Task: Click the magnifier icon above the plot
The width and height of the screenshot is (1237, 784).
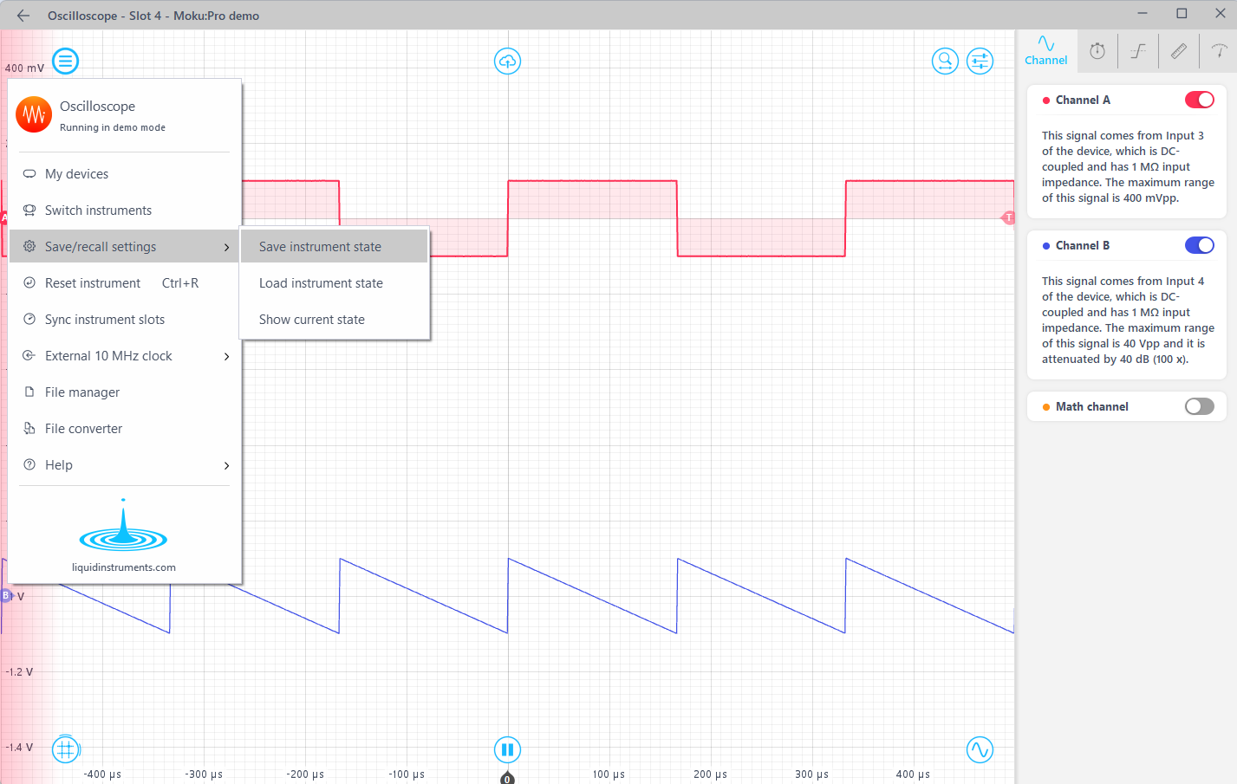Action: [945, 61]
